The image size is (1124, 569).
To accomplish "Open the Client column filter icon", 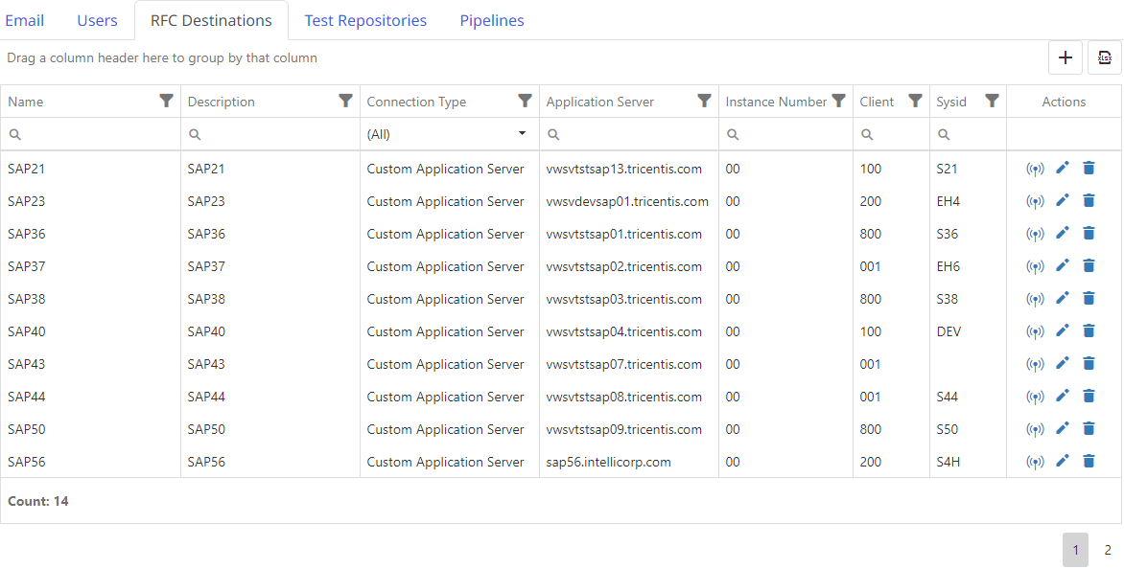I will (x=915, y=101).
